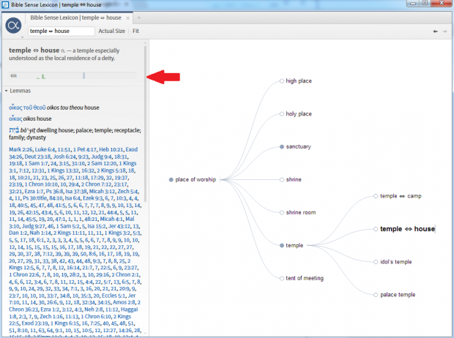Click the Fit zoom option

pos(135,31)
